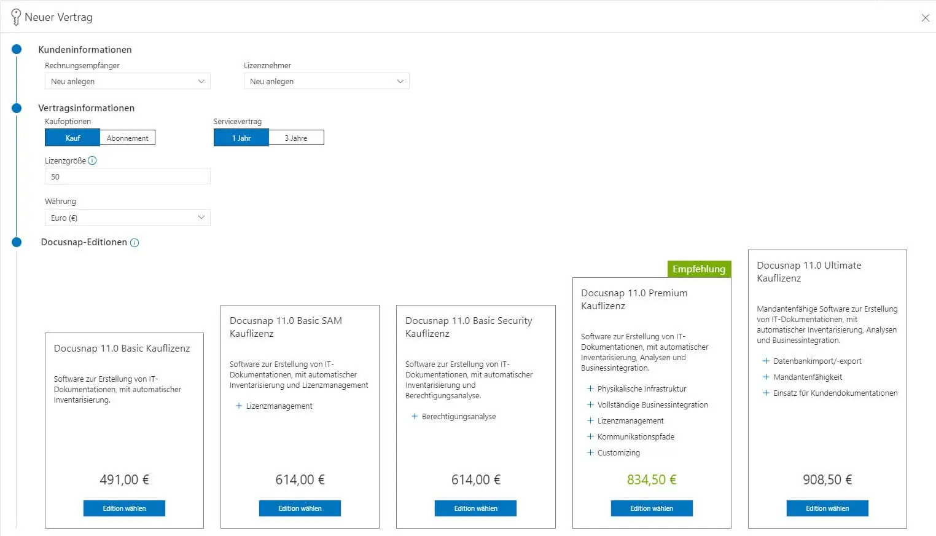Choose edition Premium Kauflizenz

[652, 508]
